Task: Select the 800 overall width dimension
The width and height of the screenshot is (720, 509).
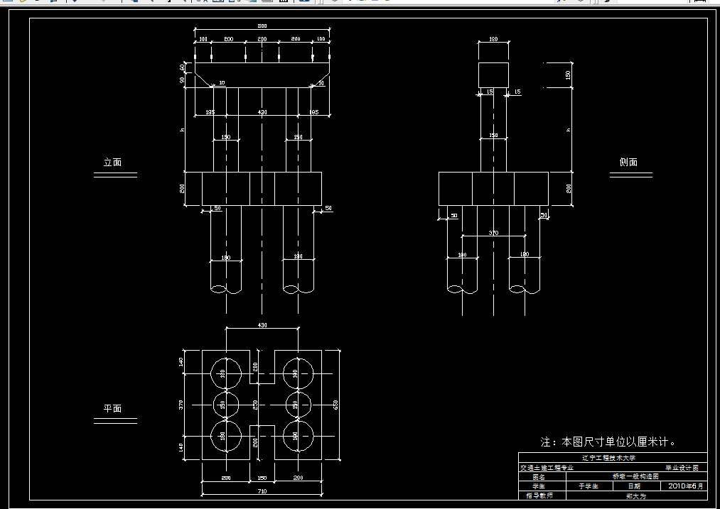Action: click(x=262, y=26)
